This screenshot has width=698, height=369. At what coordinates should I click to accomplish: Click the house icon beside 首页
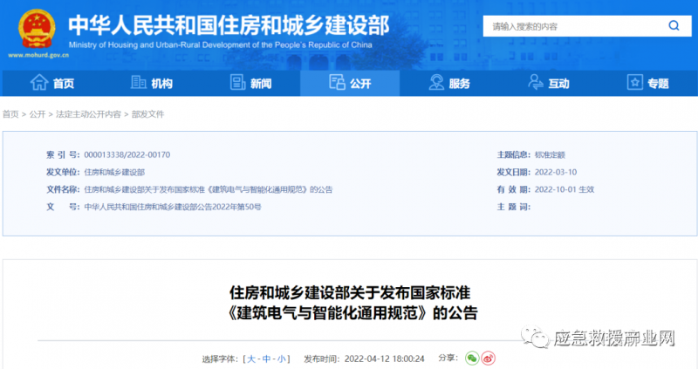pos(39,83)
